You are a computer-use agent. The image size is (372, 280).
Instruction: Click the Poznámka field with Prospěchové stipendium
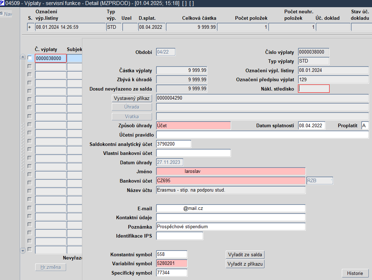coord(231,227)
